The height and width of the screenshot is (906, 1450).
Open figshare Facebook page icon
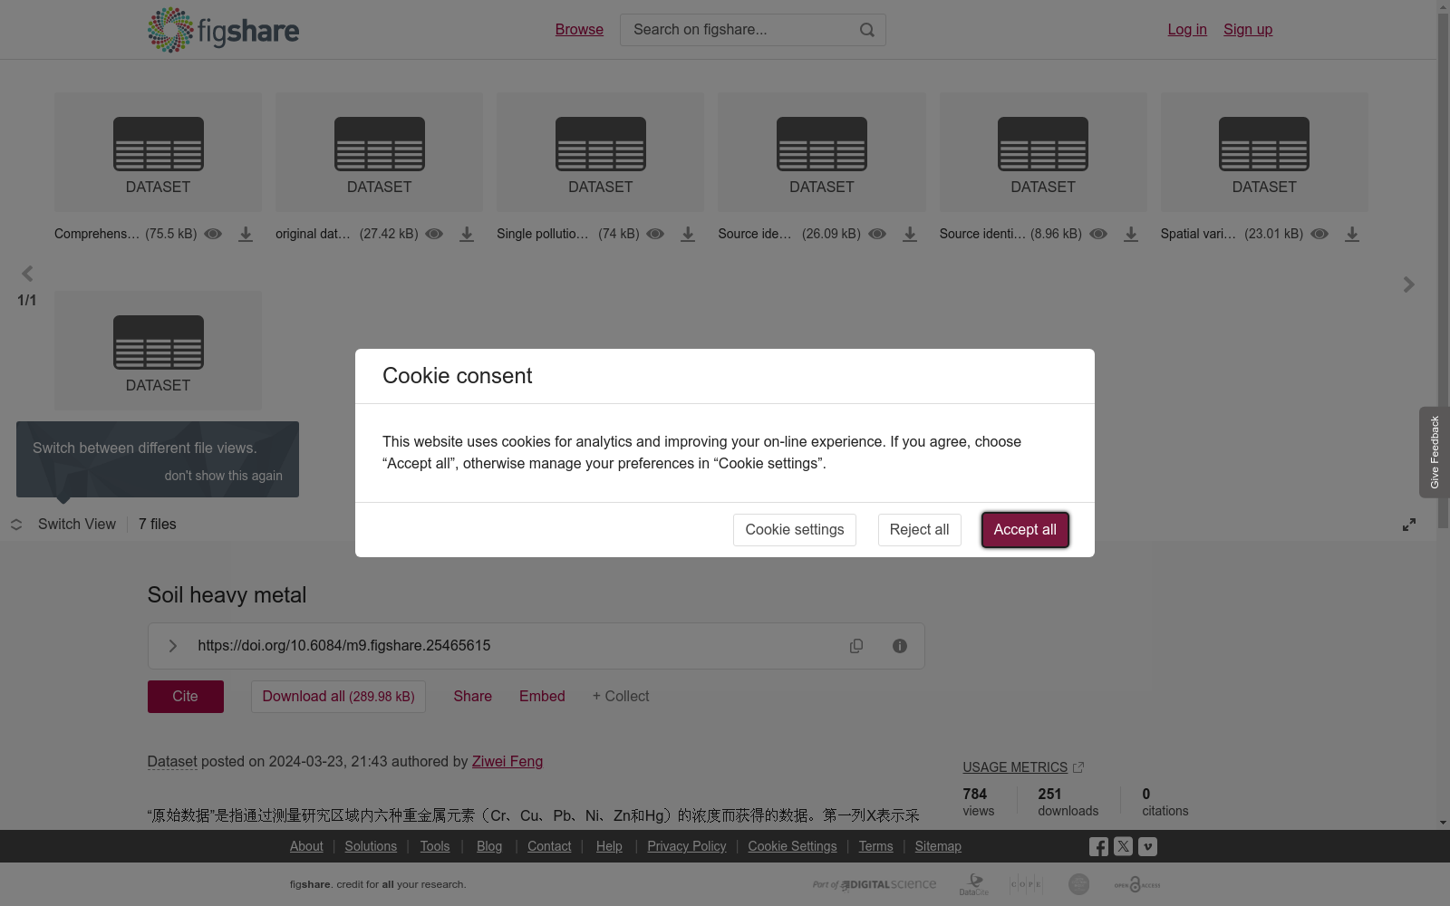click(x=1098, y=847)
